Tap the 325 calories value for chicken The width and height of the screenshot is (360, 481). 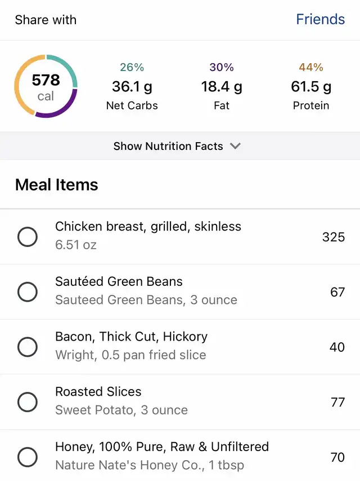coord(333,237)
